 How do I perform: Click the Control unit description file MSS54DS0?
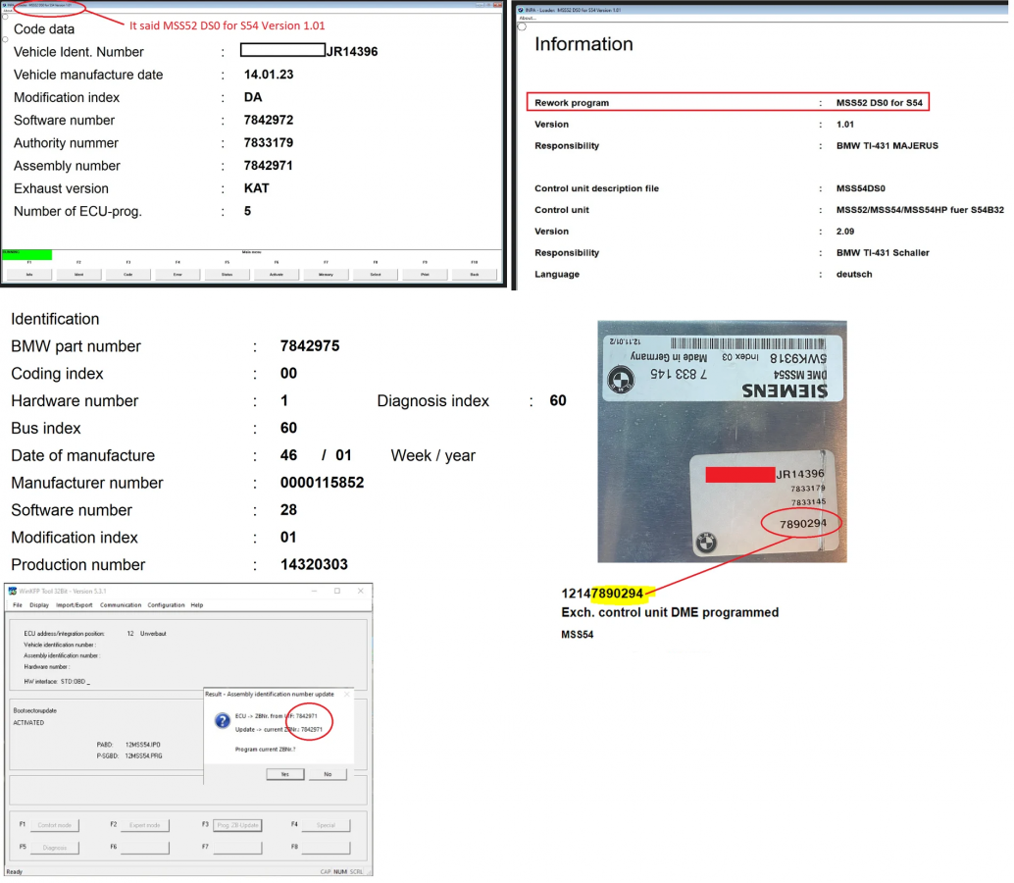[x=860, y=188]
